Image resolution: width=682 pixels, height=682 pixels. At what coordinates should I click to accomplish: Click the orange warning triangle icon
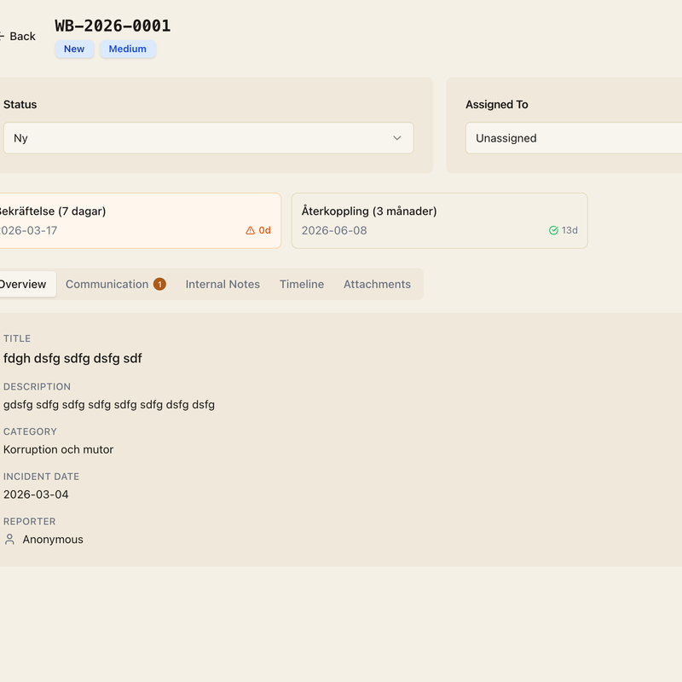pos(250,230)
